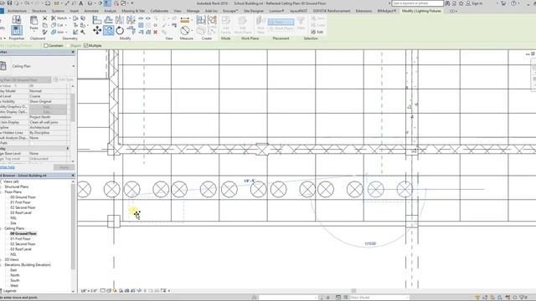Click the Properties panel vertical scrollbar

[73, 108]
